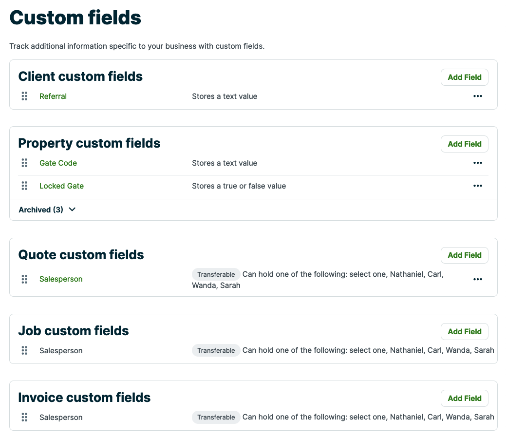506x439 pixels.
Task: Click the drag handle beside Gate Code
Action: click(24, 163)
